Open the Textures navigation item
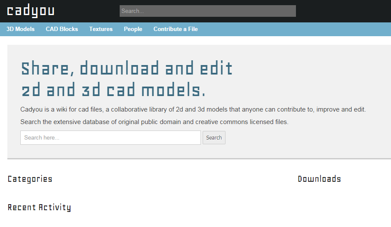This screenshot has height=227, width=391. (x=101, y=29)
